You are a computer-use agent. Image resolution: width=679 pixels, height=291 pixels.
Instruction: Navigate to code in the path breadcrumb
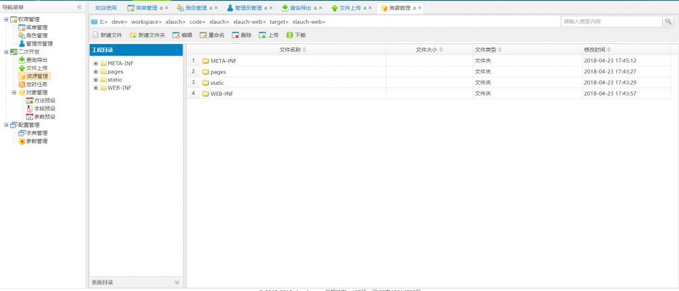point(196,22)
